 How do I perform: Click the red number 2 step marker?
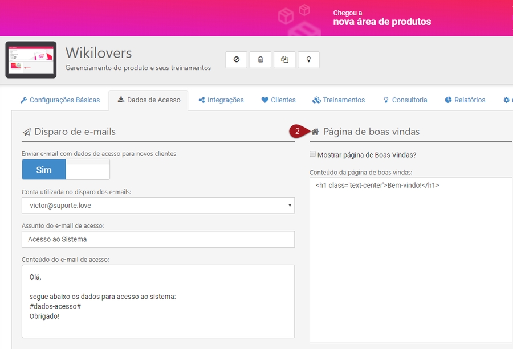pyautogui.click(x=296, y=132)
